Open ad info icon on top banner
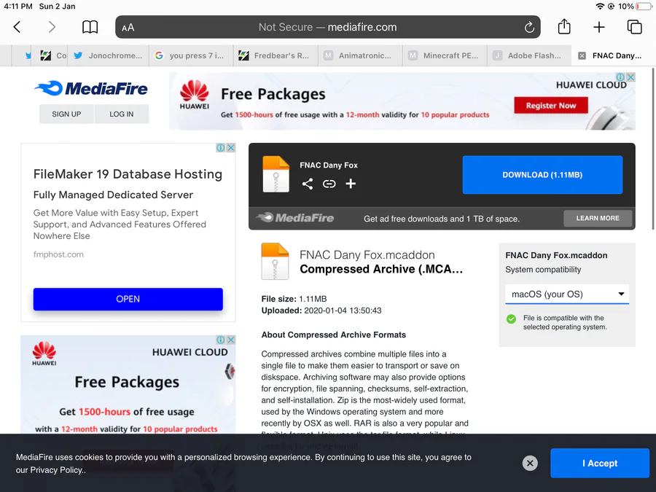The width and height of the screenshot is (656, 492). [620, 77]
